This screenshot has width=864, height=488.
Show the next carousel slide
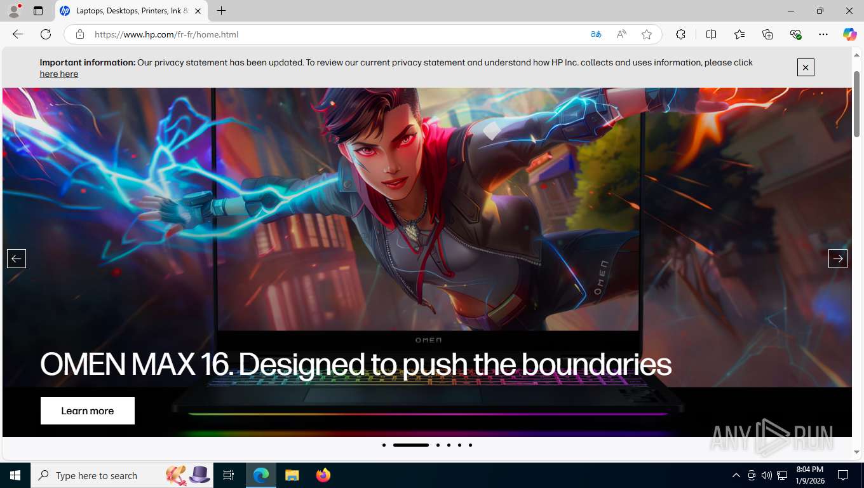click(838, 259)
